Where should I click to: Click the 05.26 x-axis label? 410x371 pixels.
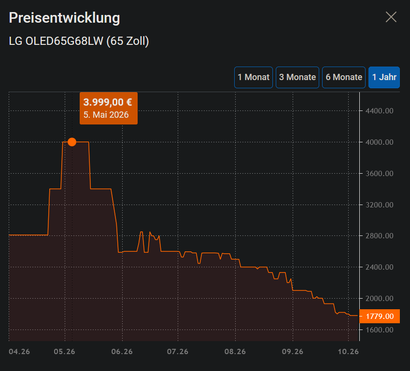[x=64, y=352]
